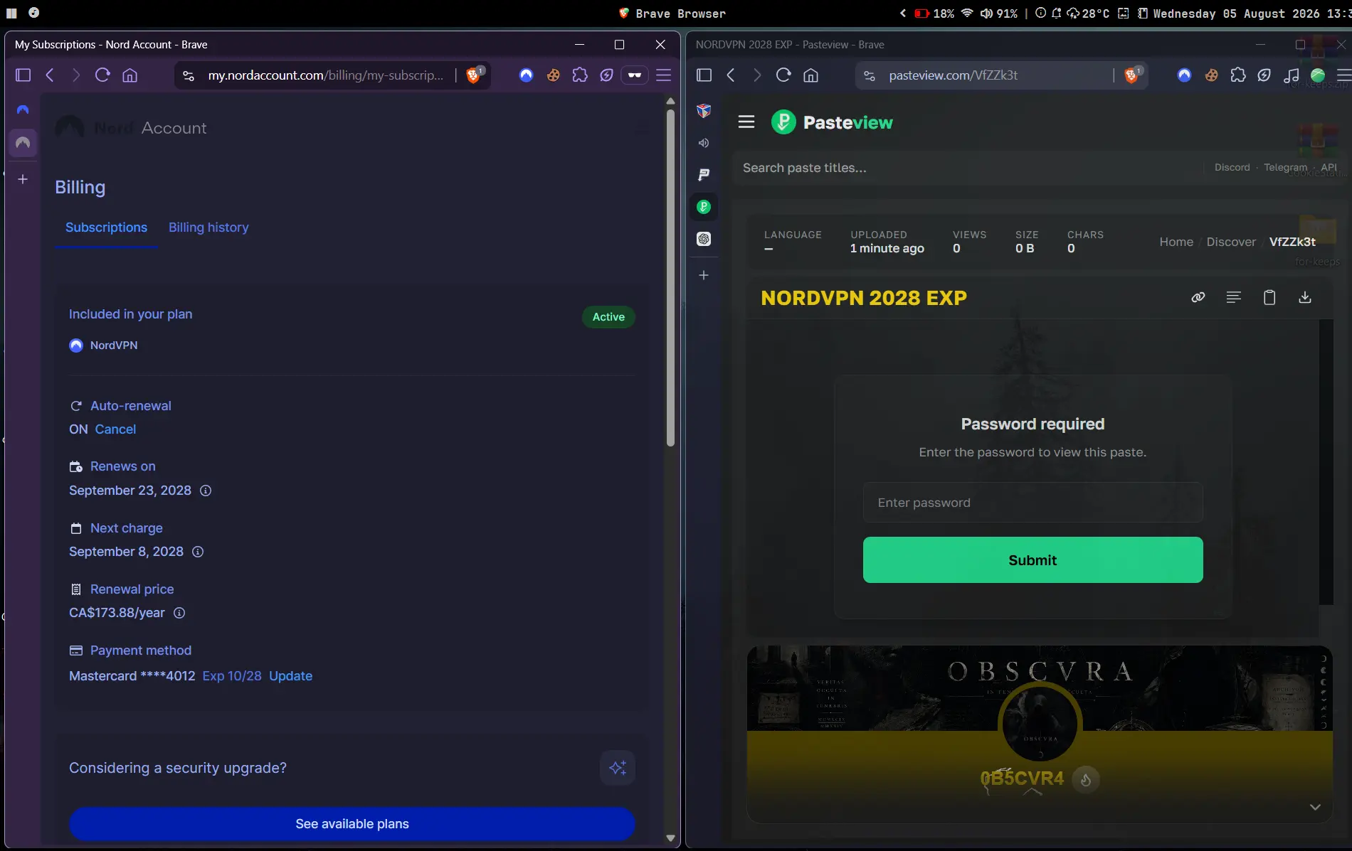1352x851 pixels.
Task: Click See available plans button
Action: click(x=352, y=824)
